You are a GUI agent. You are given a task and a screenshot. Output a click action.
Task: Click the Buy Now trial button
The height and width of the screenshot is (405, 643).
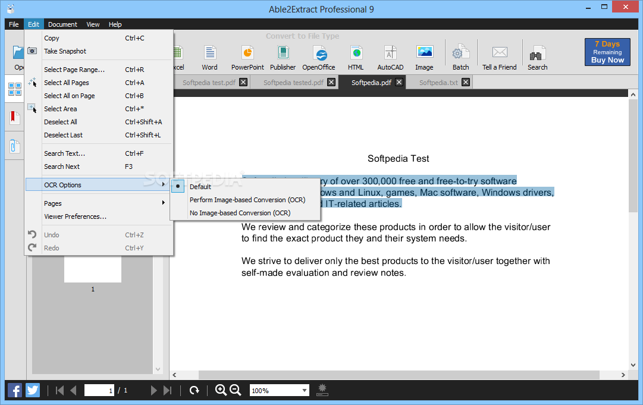tap(607, 52)
